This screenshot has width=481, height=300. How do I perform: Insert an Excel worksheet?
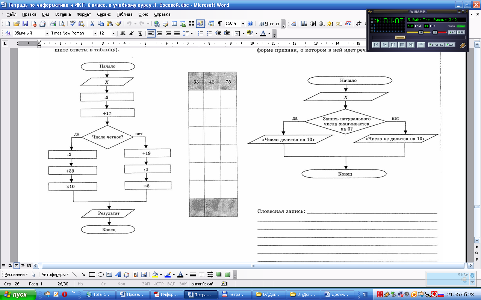pyautogui.click(x=183, y=24)
